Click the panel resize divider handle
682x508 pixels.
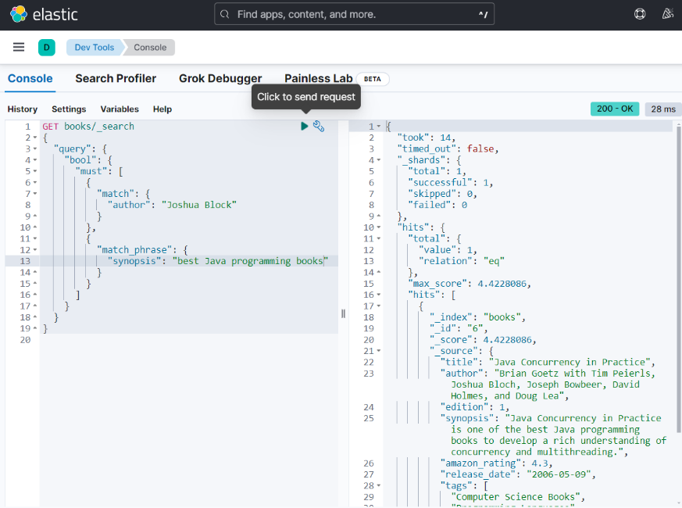(x=343, y=313)
